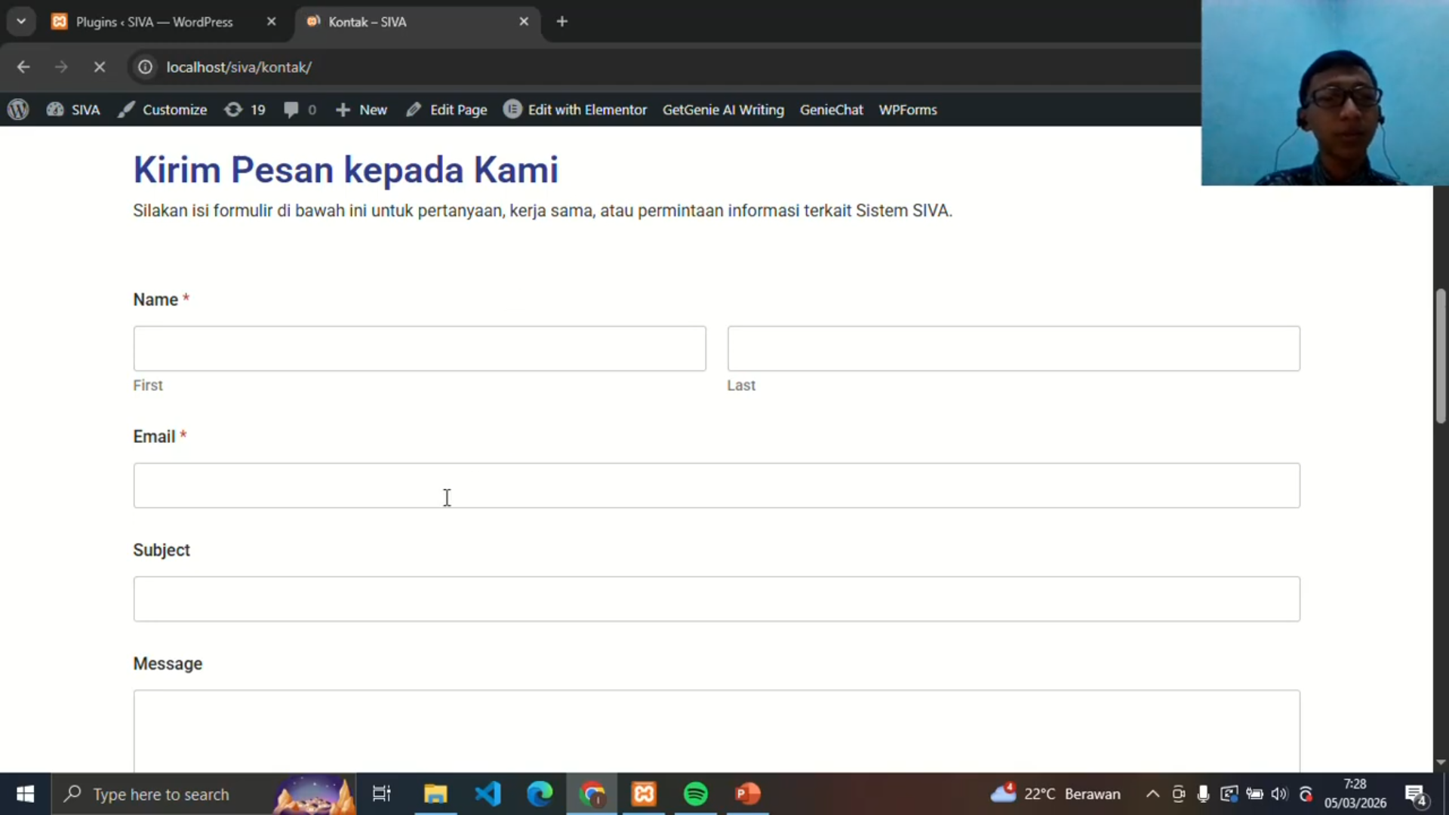Click the WordPress logo icon in admin bar

pos(18,109)
